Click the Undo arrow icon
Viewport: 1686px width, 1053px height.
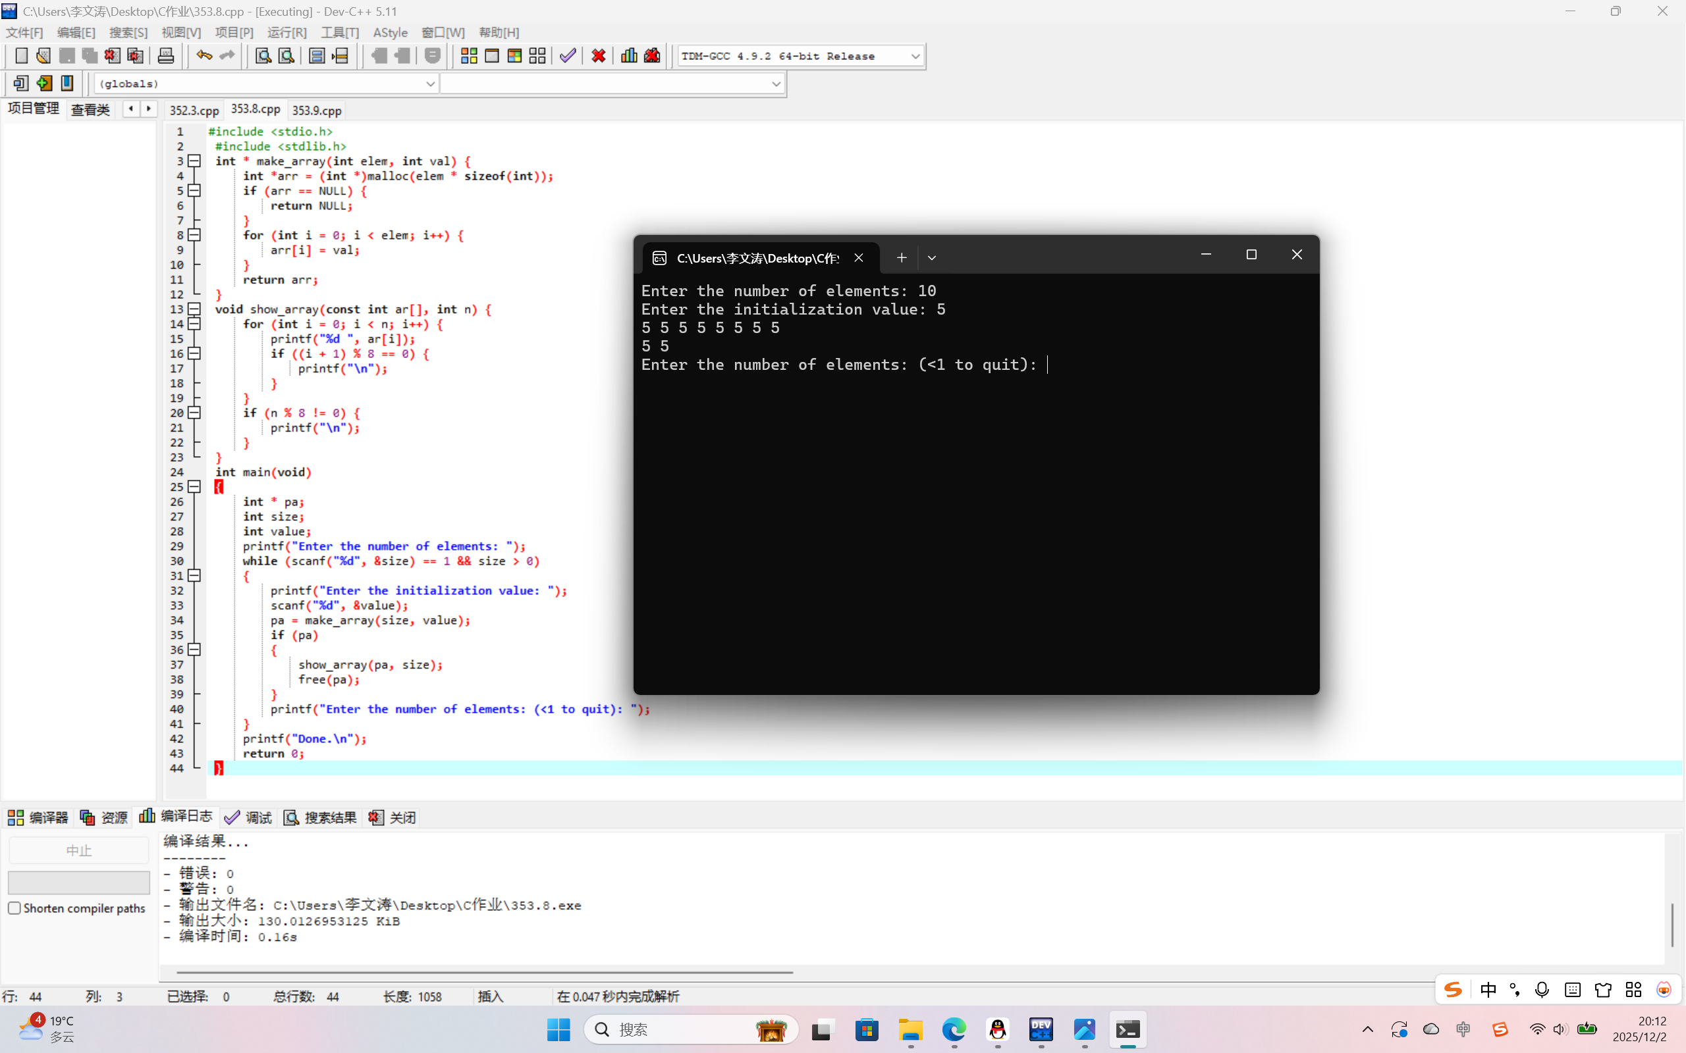tap(204, 56)
